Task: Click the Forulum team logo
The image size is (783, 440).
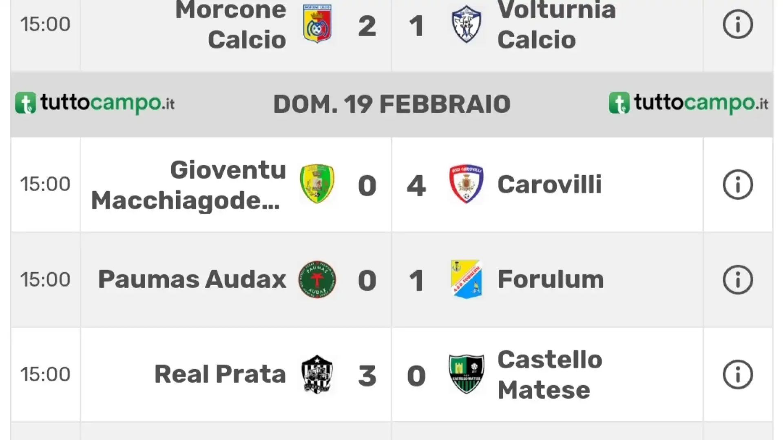Action: 467,279
